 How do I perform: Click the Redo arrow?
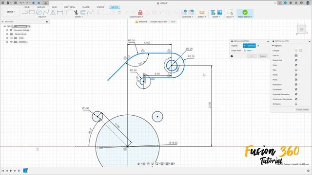tap(27, 3)
